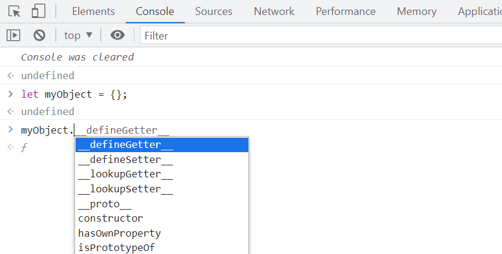Go to the Network tab

coord(274,11)
